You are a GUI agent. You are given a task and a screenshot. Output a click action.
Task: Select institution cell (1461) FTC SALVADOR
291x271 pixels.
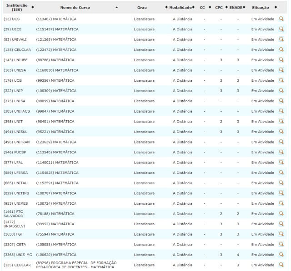13,214
